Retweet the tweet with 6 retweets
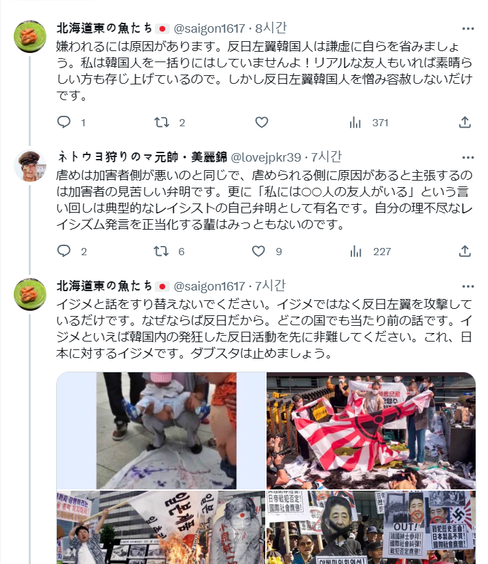488x564 pixels. point(161,251)
